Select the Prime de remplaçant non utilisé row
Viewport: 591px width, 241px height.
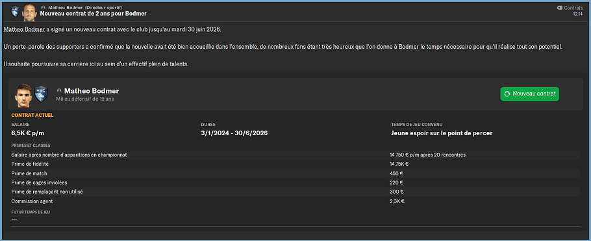coord(295,192)
